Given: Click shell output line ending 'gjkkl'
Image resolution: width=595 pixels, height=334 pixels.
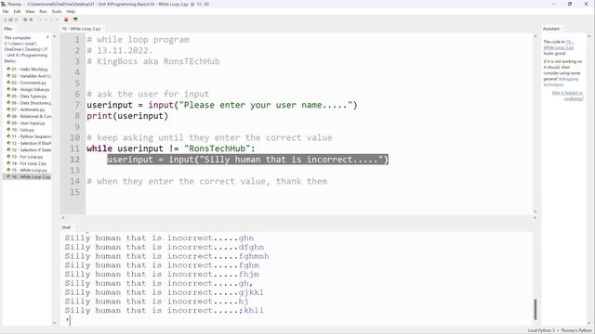Looking at the screenshot, I should tap(164, 292).
